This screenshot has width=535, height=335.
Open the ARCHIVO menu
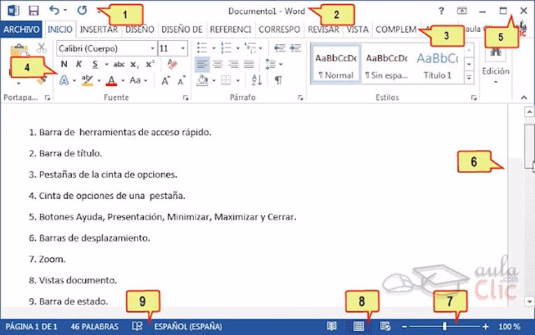click(x=21, y=29)
